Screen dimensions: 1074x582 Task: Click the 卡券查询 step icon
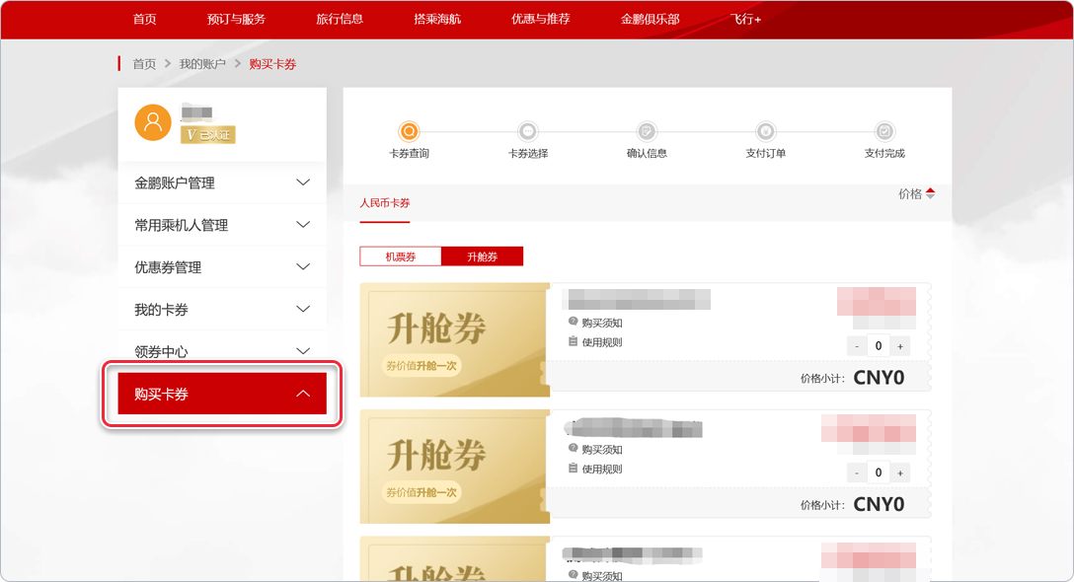[409, 131]
